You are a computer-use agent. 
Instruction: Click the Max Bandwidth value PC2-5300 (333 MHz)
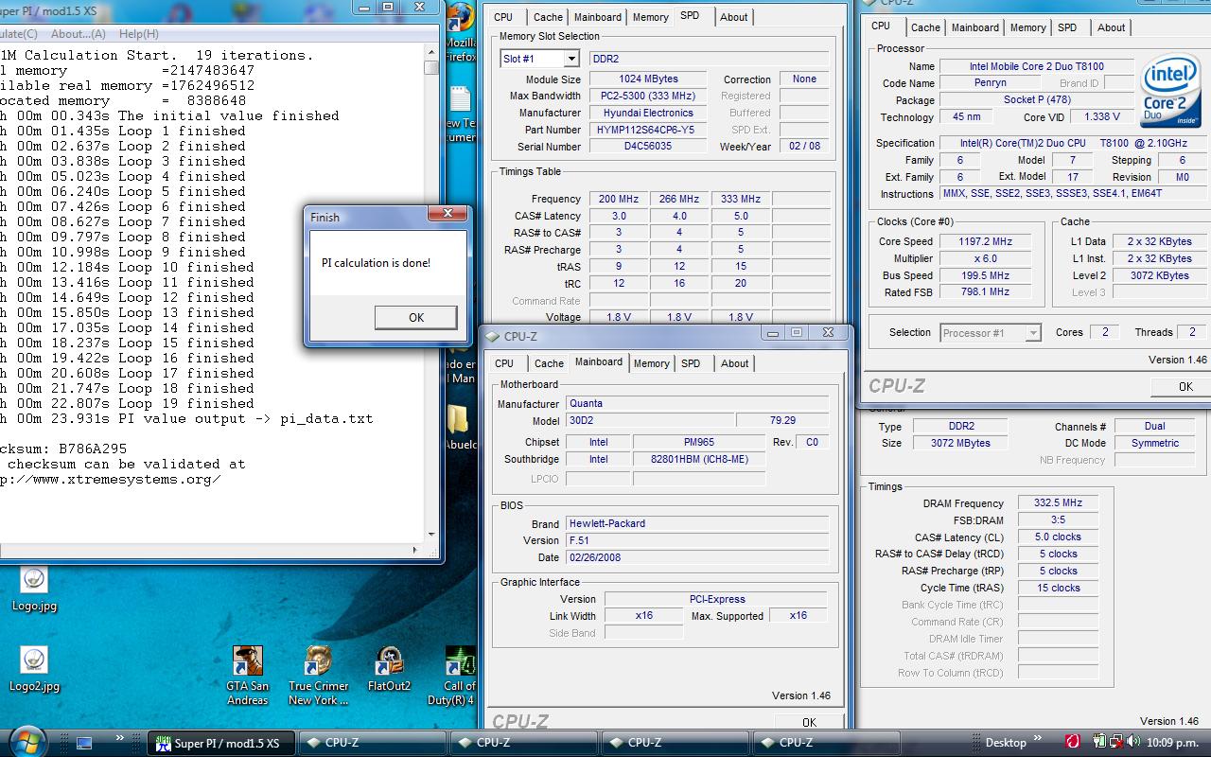click(x=648, y=96)
